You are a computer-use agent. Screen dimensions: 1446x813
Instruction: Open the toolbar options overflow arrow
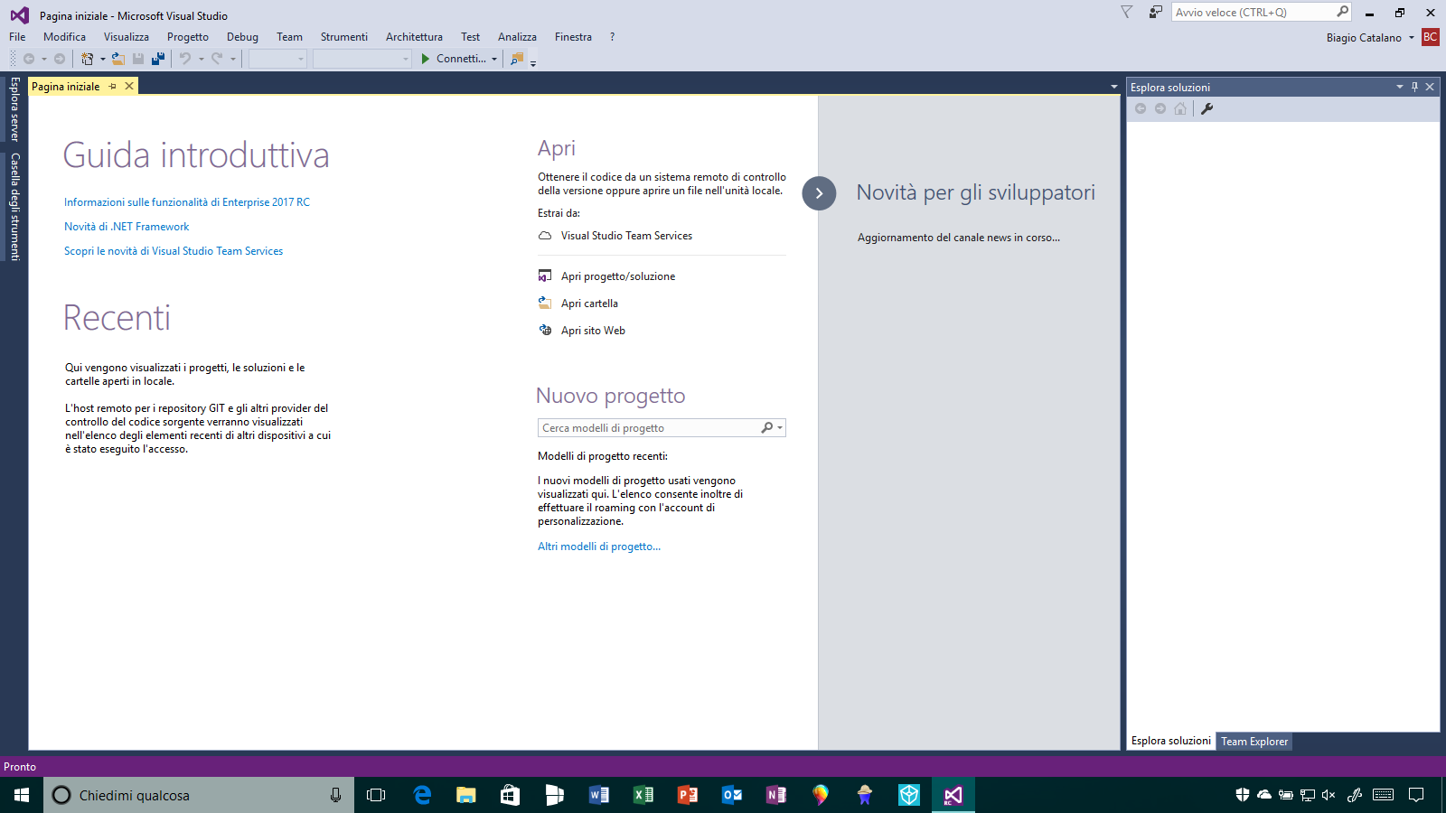click(x=533, y=63)
